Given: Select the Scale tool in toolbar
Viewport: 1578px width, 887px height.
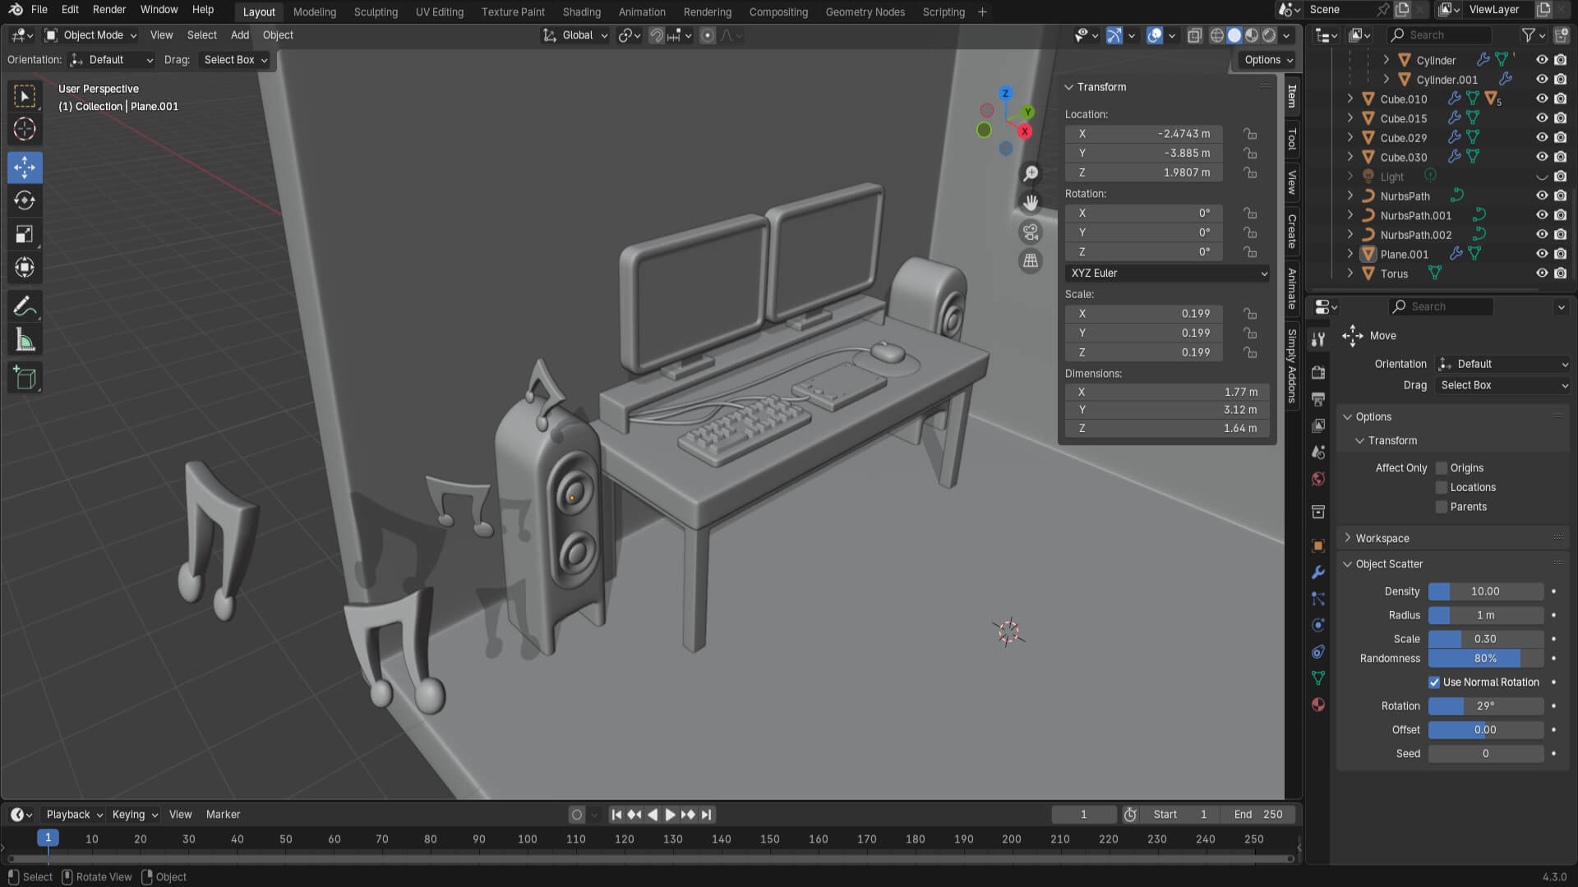Looking at the screenshot, I should [x=25, y=234].
